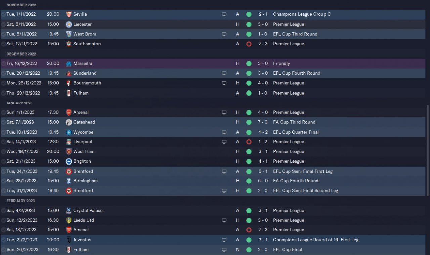Click the 7 - 0 score against Gateshead
430x255 pixels.
coord(263,122)
